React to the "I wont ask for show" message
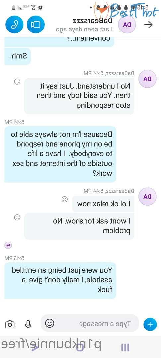 tap(17, 217)
